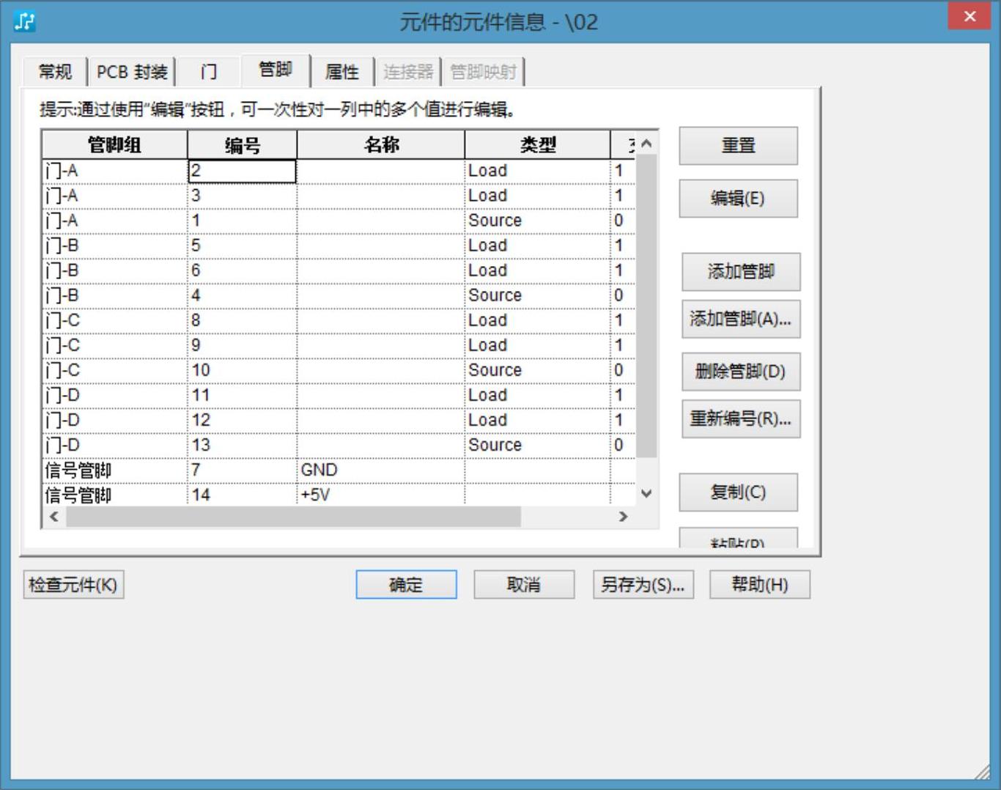1001x790 pixels.
Task: Click the 重置 button
Action: [x=738, y=146]
